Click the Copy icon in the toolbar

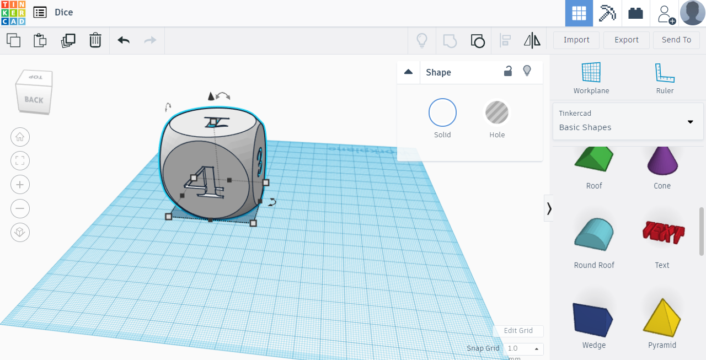click(x=13, y=40)
